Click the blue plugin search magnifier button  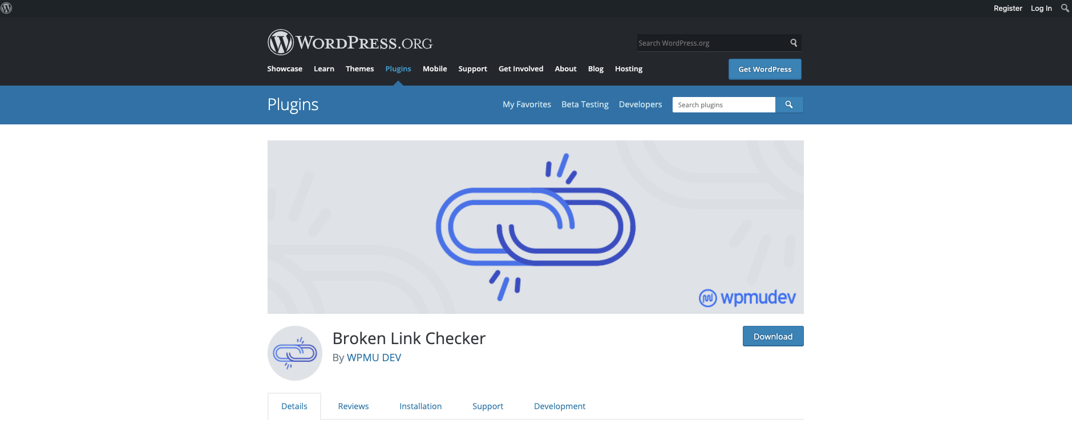[789, 104]
